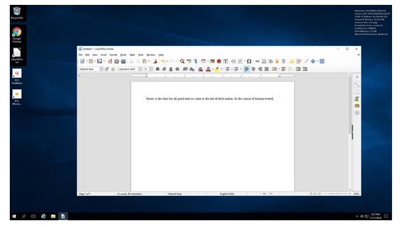Viewport: 400px width, 227px height.
Task: Click the Insert Comment sticky note
Action: click(x=292, y=61)
